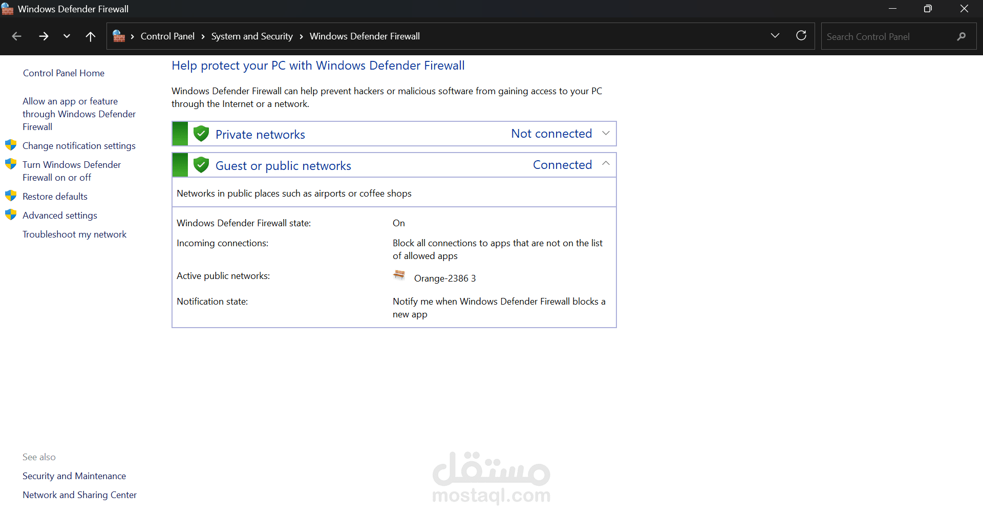Viewport: 983px width, 516px height.
Task: Open Network and Sharing Center link
Action: click(79, 495)
